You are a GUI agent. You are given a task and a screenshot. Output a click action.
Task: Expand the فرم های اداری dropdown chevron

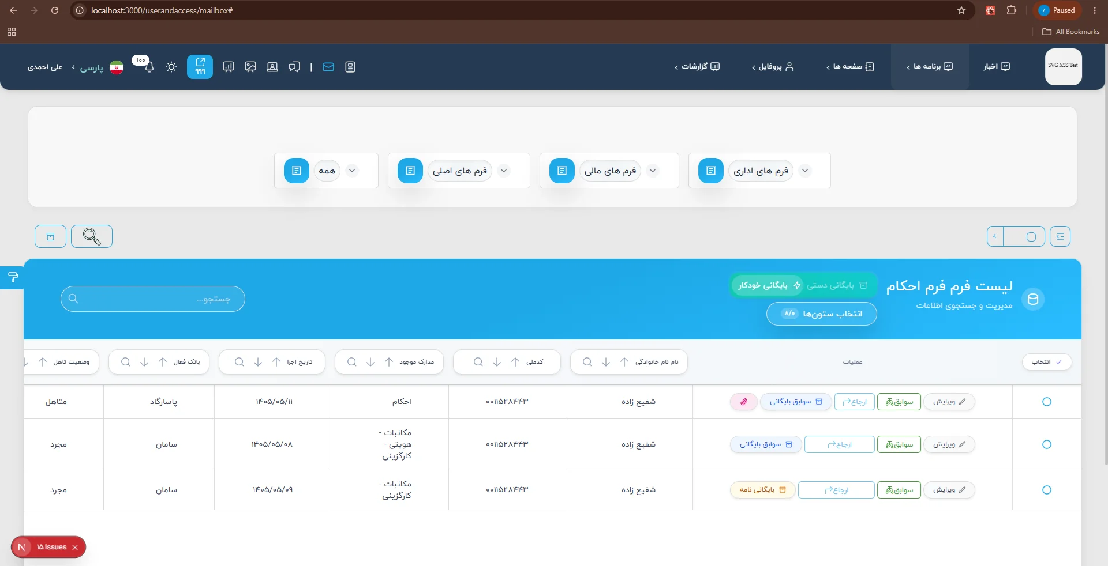[805, 171]
